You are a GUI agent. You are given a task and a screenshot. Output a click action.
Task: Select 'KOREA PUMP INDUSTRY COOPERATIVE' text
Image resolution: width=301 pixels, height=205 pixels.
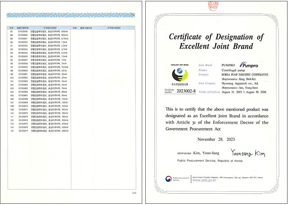245,75
